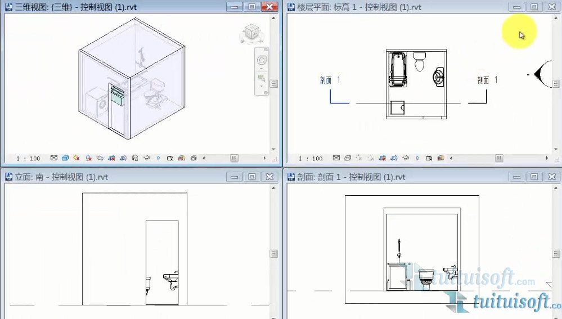Open Temporary View Properties in floor plan
This screenshot has width=562, height=319.
(x=429, y=158)
